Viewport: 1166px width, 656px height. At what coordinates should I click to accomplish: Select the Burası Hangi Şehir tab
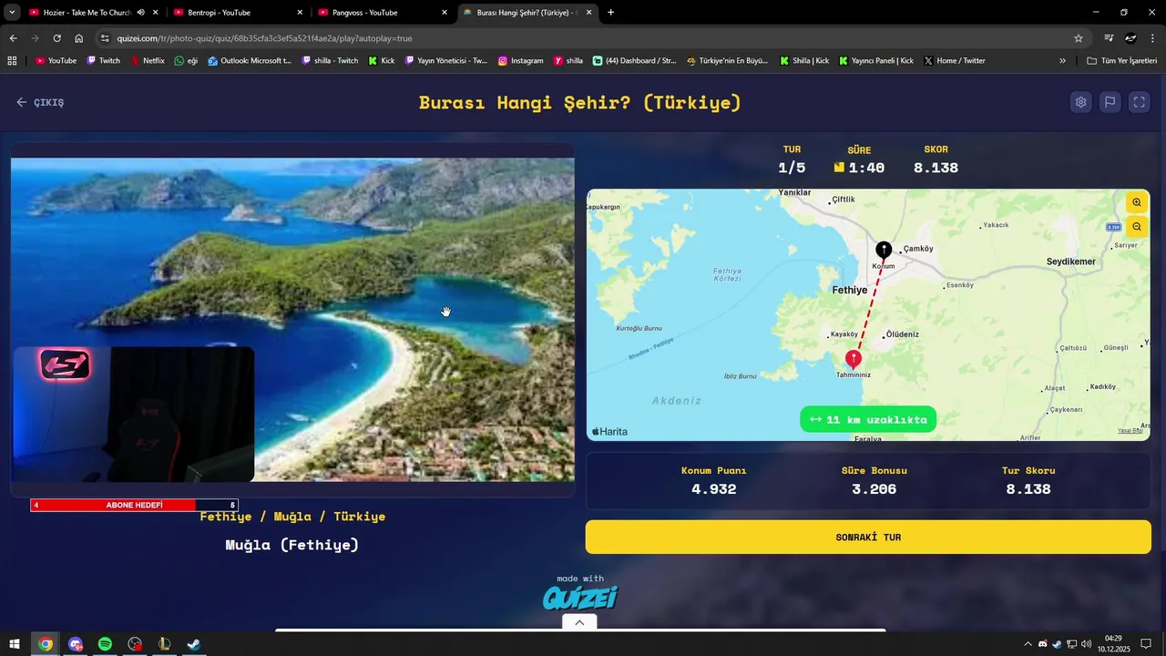(x=527, y=13)
